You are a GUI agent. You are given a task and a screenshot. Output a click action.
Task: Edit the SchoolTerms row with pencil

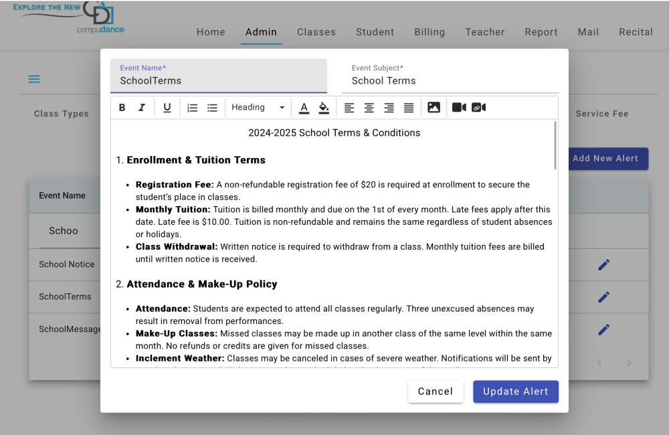coord(603,296)
